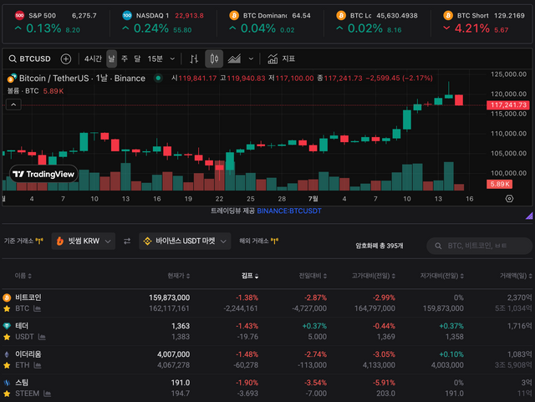Select the 주 weekly interval
Viewport: 535px width, 402px height.
125,59
